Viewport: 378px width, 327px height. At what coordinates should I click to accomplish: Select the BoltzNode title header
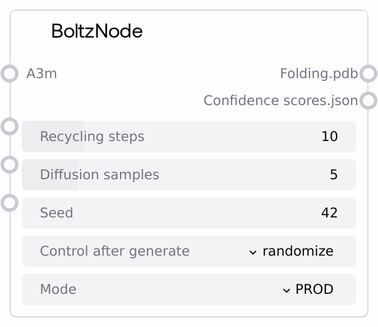[x=97, y=31]
